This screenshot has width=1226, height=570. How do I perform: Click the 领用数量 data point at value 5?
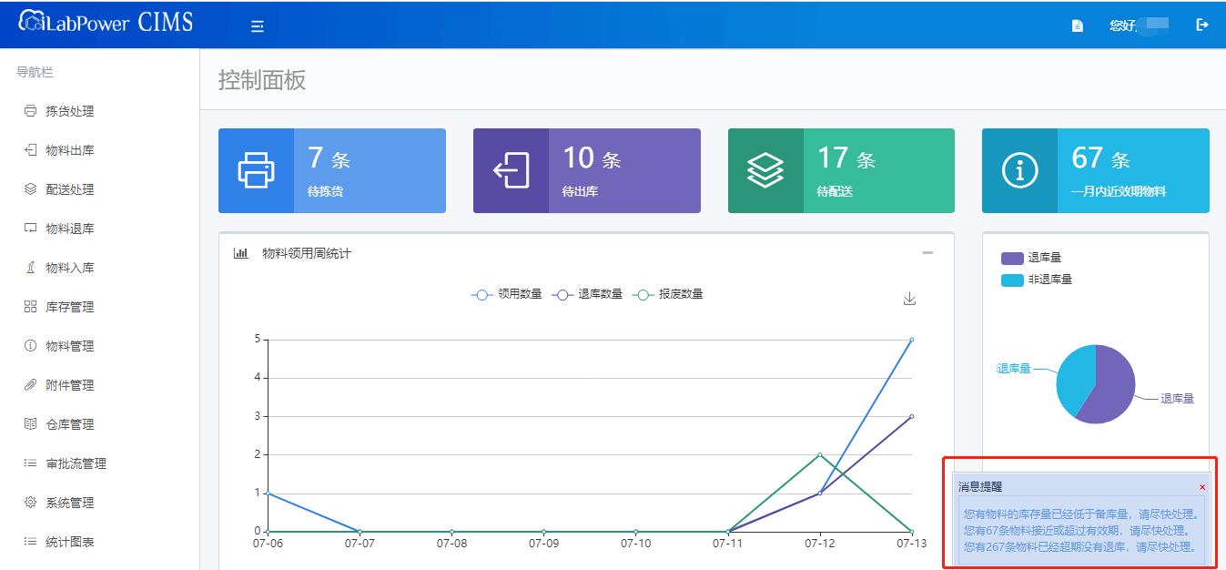[x=912, y=340]
